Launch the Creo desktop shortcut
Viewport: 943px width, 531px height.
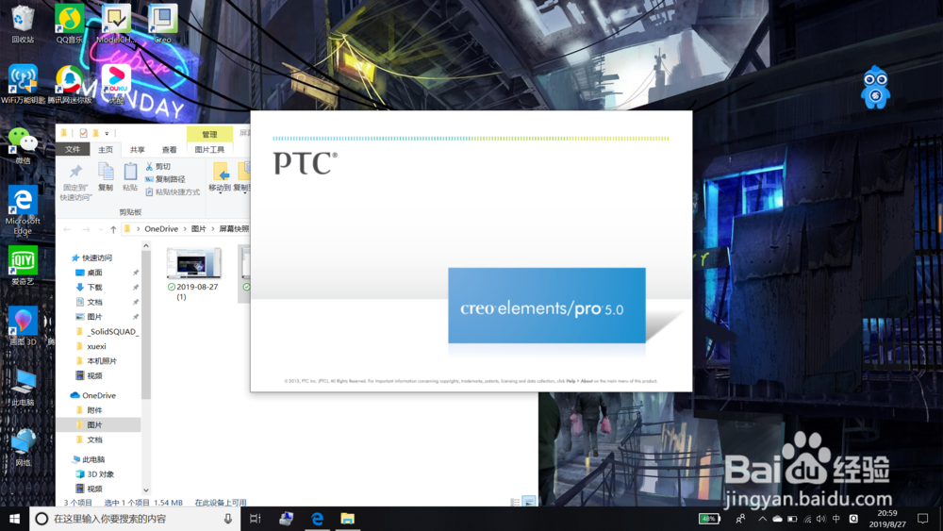click(162, 24)
